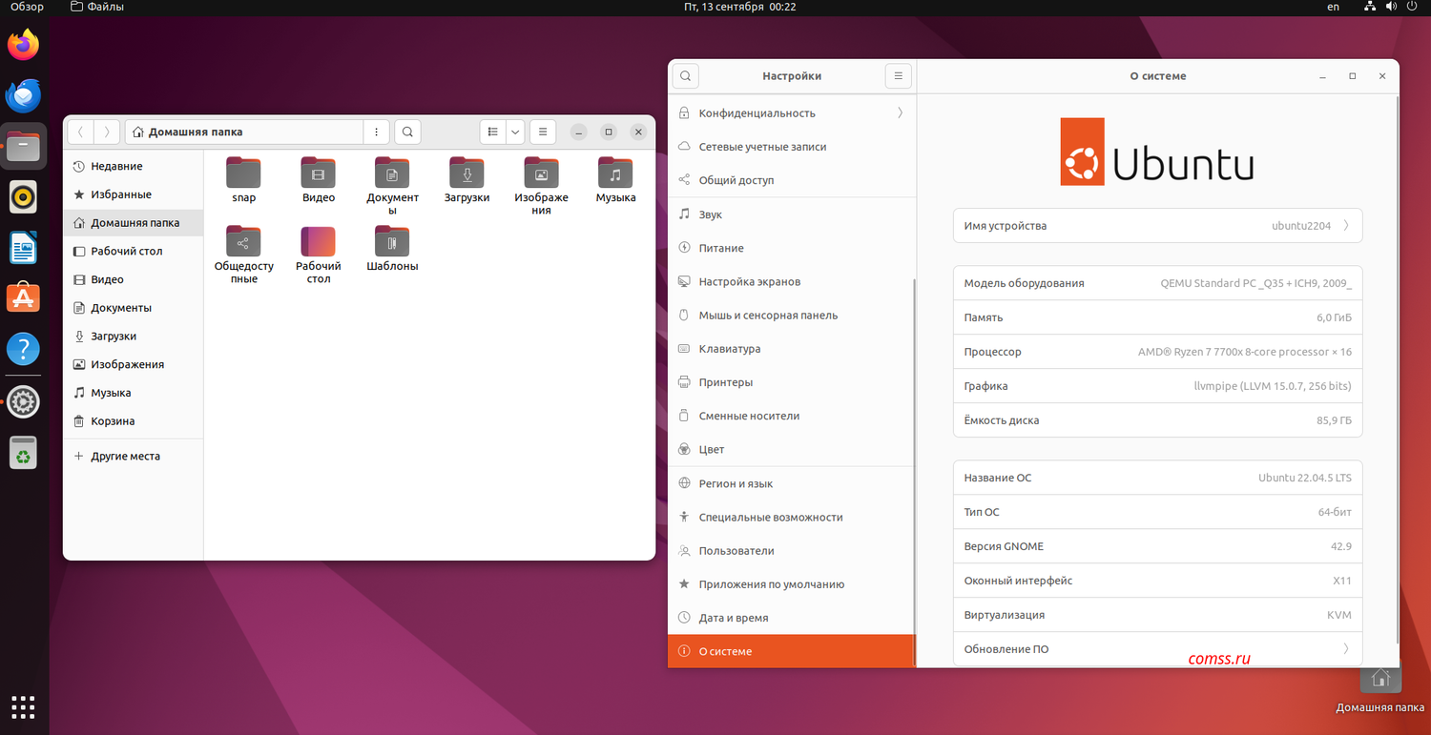
Task: Open Общий доступ settings panel
Action: coord(792,180)
